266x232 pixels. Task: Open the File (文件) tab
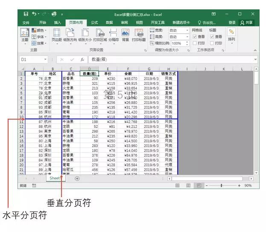pyautogui.click(x=26, y=23)
